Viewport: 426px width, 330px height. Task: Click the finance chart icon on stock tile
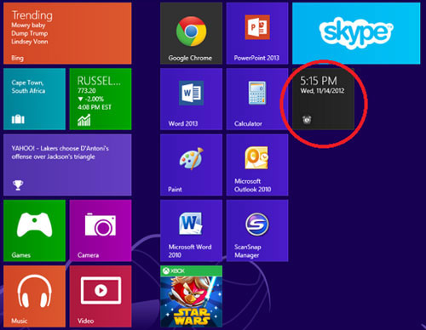click(x=84, y=120)
